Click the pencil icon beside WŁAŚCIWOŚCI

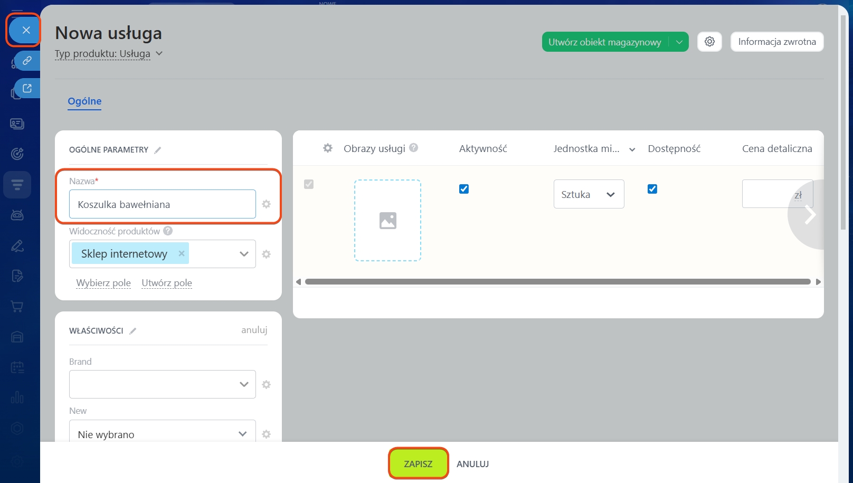pyautogui.click(x=133, y=331)
